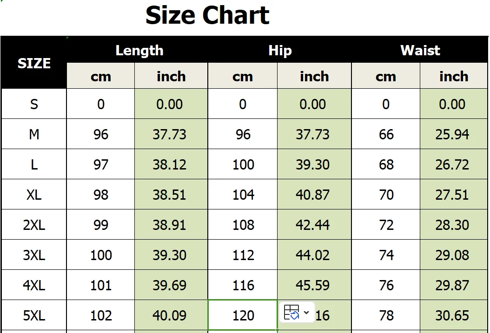Select the 5XL hip cm cell containing 120
Viewport: 490px width, 333px height.
[x=243, y=315]
